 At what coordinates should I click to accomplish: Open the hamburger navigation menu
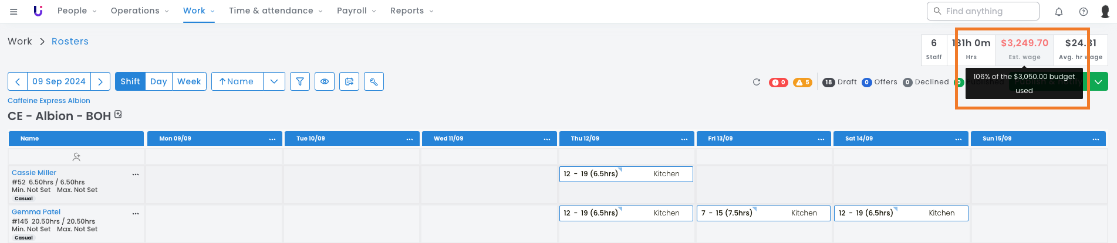(14, 11)
